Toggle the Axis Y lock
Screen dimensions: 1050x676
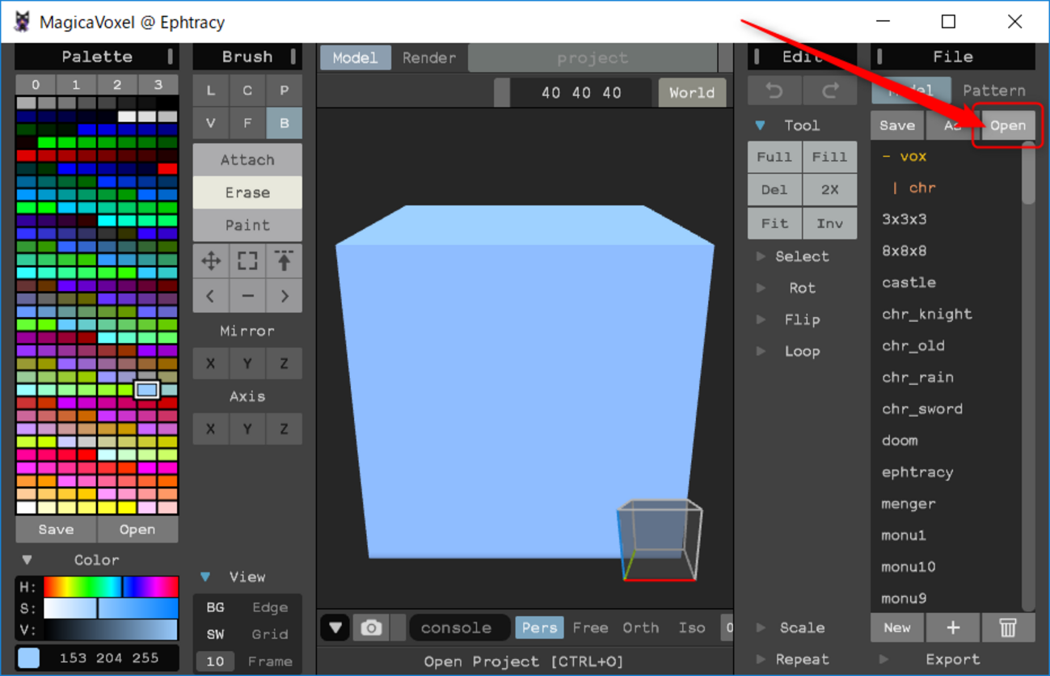tap(247, 429)
